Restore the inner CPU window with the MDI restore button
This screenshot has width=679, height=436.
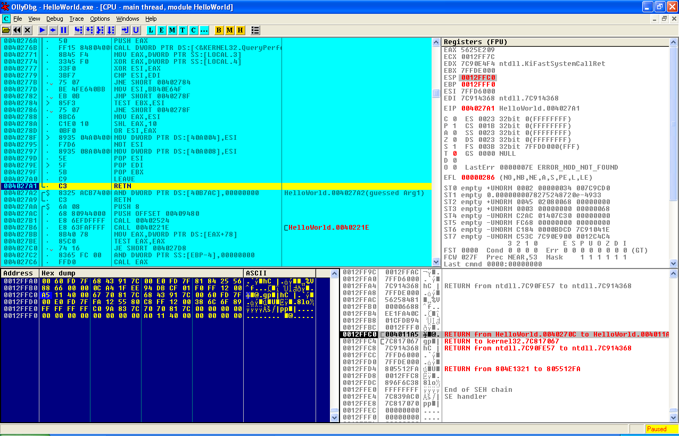pos(665,19)
